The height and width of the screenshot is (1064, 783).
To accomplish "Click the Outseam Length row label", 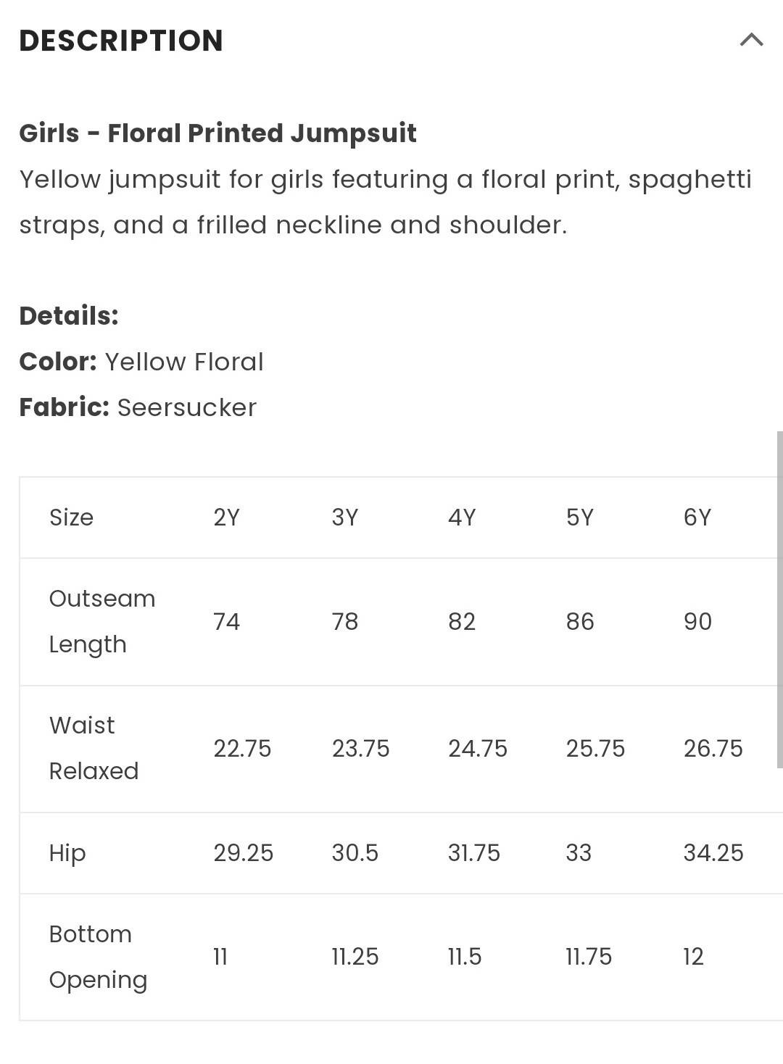I will (x=102, y=621).
